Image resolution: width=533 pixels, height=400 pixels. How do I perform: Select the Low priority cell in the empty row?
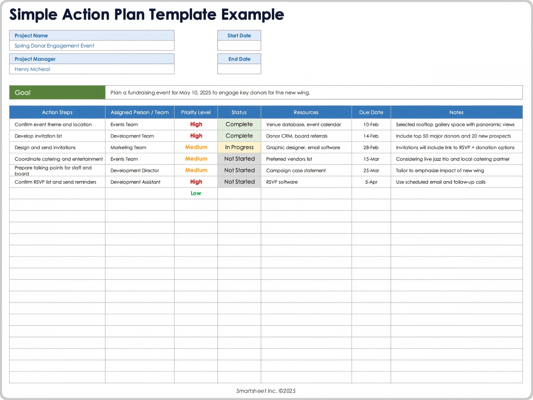click(x=196, y=193)
